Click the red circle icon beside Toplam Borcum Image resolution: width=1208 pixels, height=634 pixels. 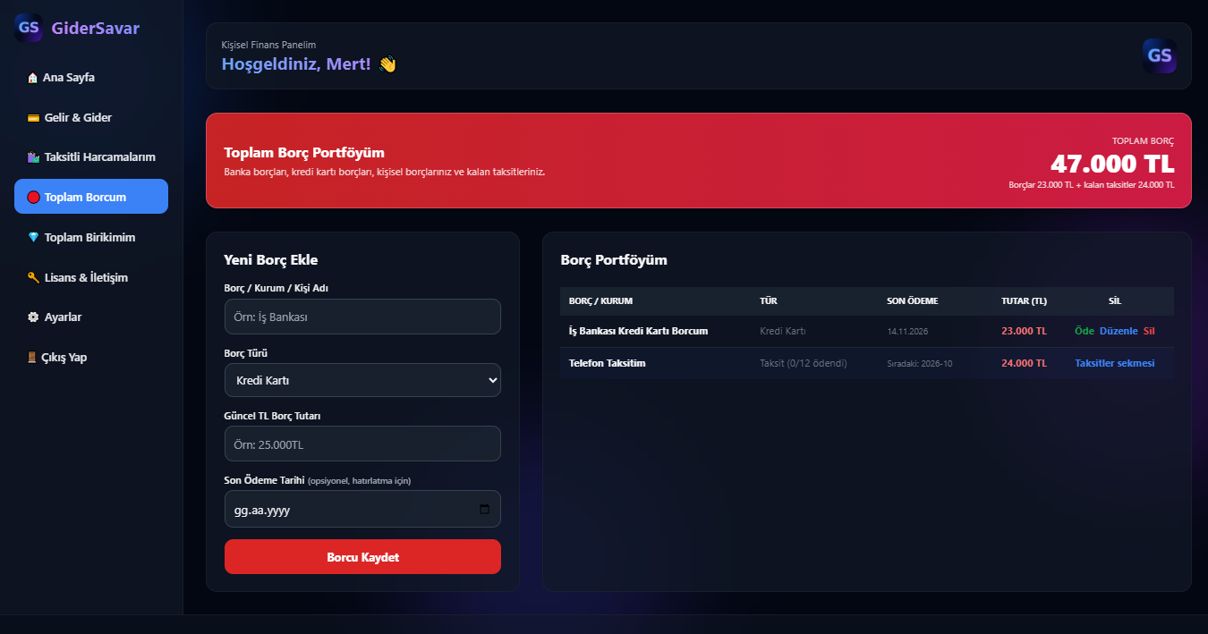click(34, 198)
